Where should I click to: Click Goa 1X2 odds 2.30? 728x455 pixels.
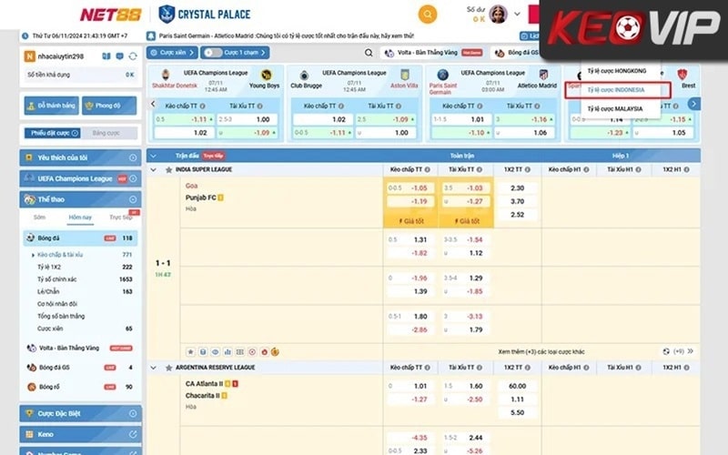[517, 188]
